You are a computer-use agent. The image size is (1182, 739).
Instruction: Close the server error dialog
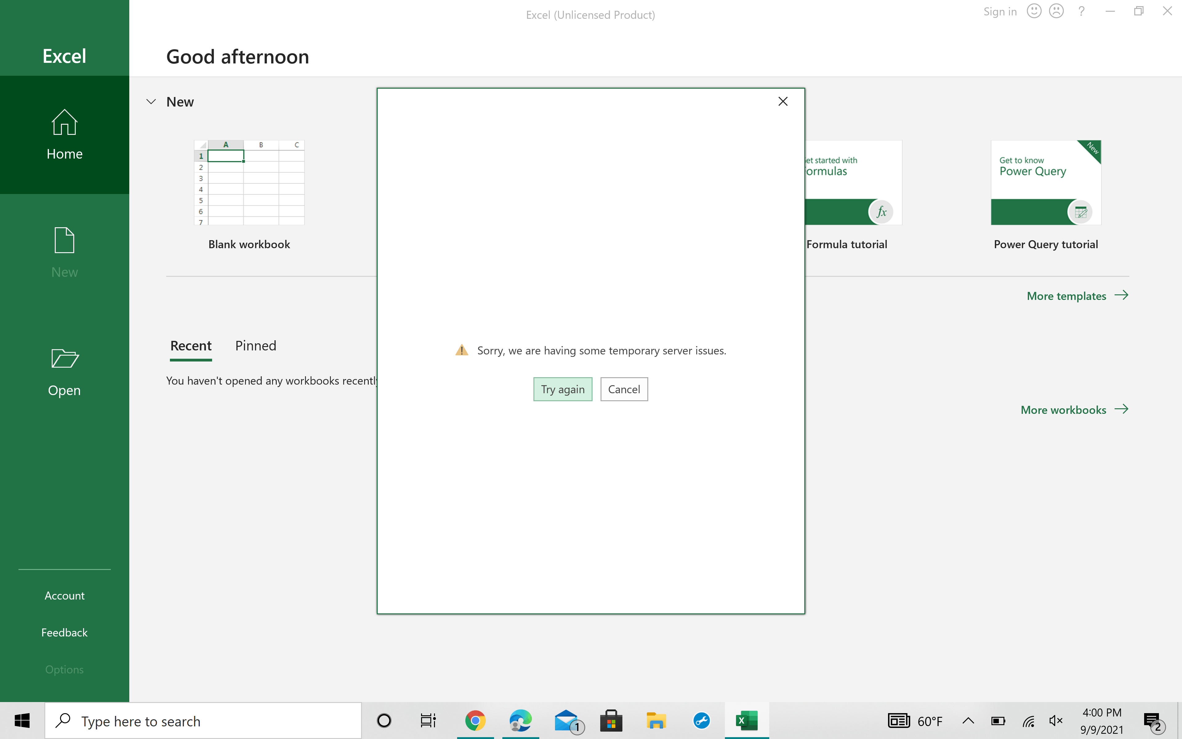[x=782, y=101]
